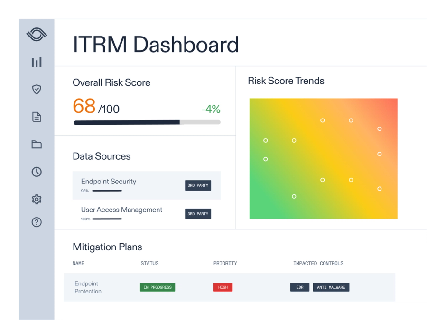Browse files via the folder icon
The width and height of the screenshot is (427, 320).
tap(37, 145)
